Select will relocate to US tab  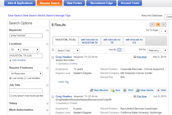tap(134, 41)
